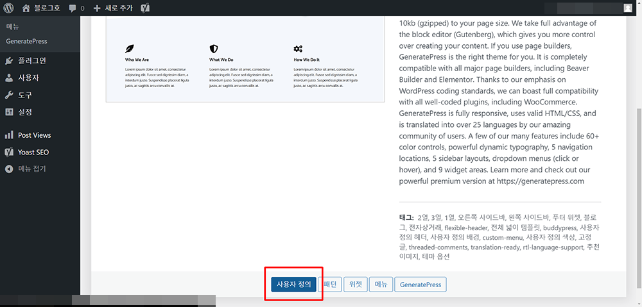642x307 pixels.
Task: Click the Post Views bar chart icon
Action: 9,135
